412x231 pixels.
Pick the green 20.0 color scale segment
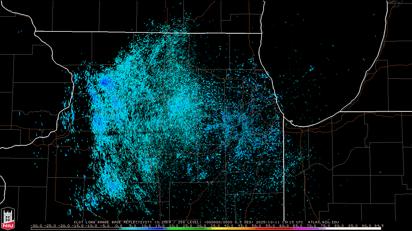(174, 228)
